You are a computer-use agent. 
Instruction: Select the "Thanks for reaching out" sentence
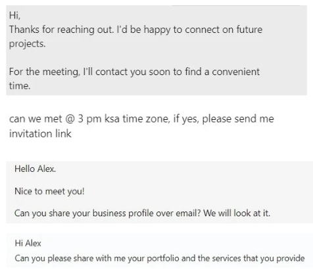[x=62, y=30]
